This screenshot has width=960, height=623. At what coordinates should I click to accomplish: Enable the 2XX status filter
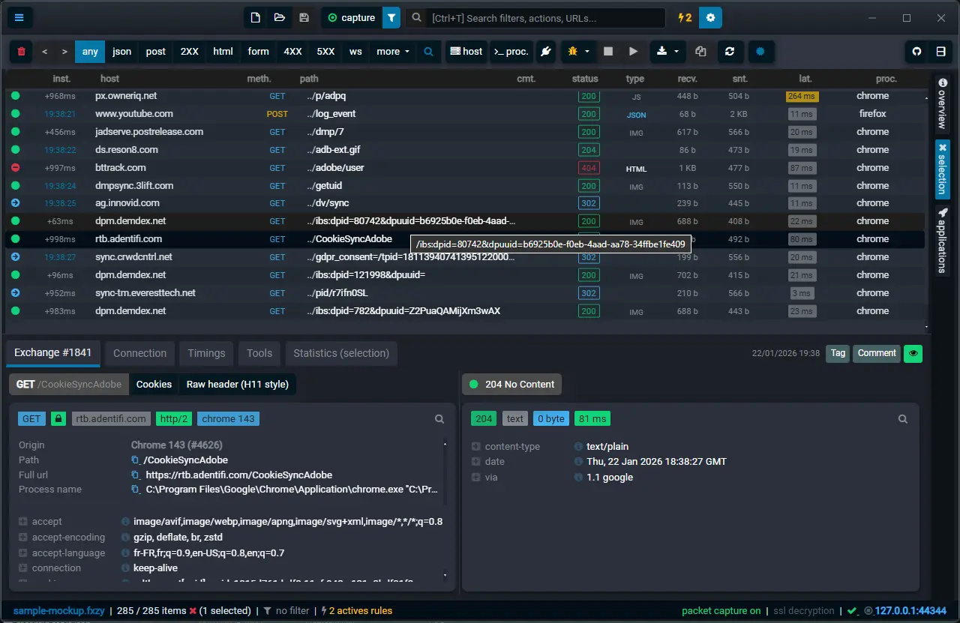tap(190, 52)
